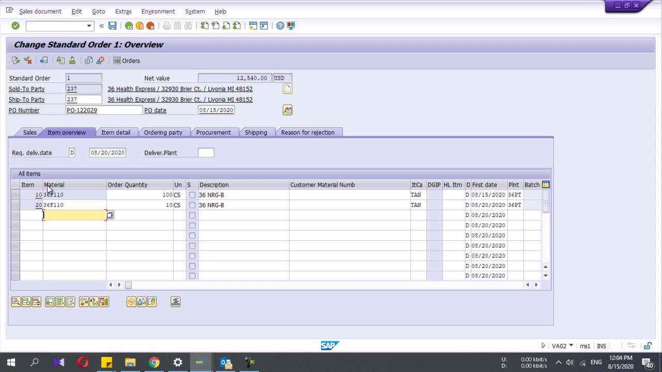
Task: Click the PO Number field PO-122029
Action: (x=104, y=110)
